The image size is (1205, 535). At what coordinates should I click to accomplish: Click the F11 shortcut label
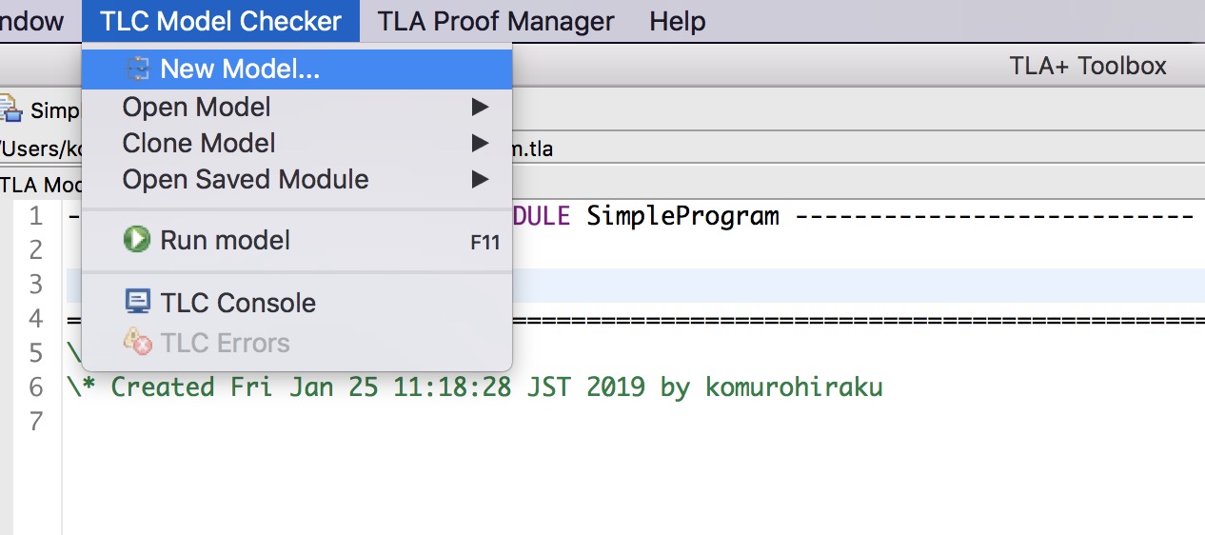(484, 242)
